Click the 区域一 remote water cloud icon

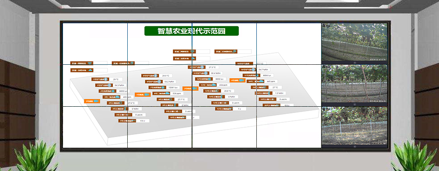pyautogui.click(x=91, y=70)
